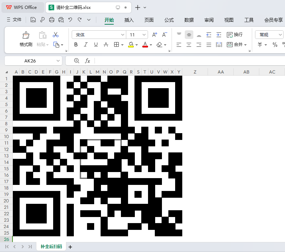Click the Format Painter (格式刷) icon
The image size is (285, 252).
pyautogui.click(x=26, y=35)
